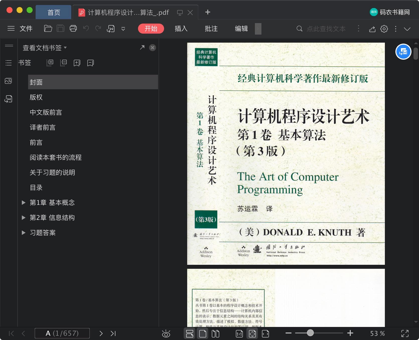Click the zoom out minus button
This screenshot has height=340, width=419.
click(x=289, y=333)
